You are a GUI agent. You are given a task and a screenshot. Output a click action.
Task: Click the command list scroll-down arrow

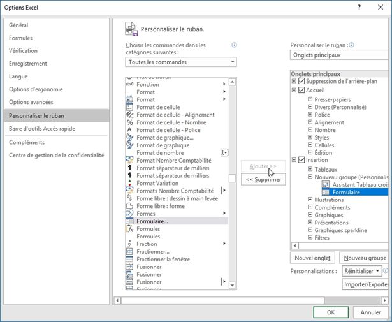[232, 285]
